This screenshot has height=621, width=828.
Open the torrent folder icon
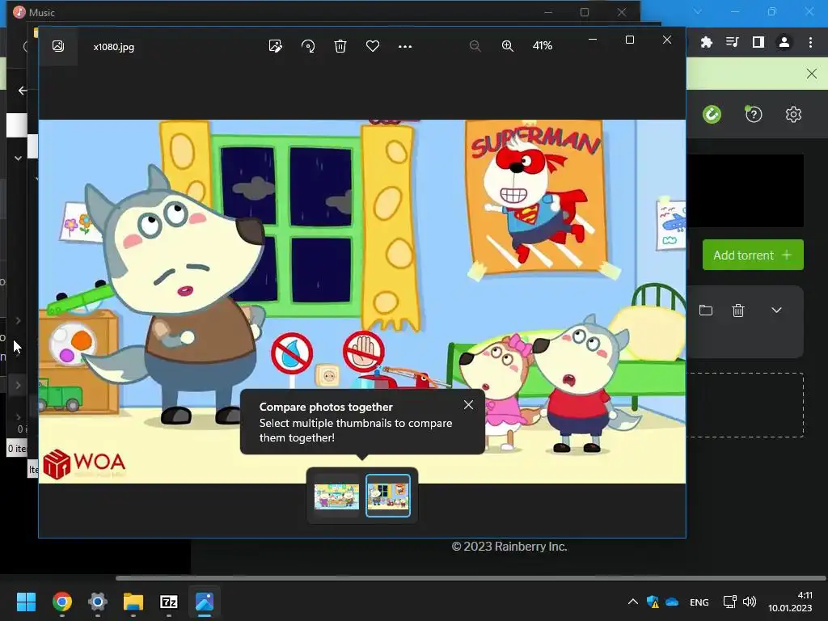[x=705, y=310]
